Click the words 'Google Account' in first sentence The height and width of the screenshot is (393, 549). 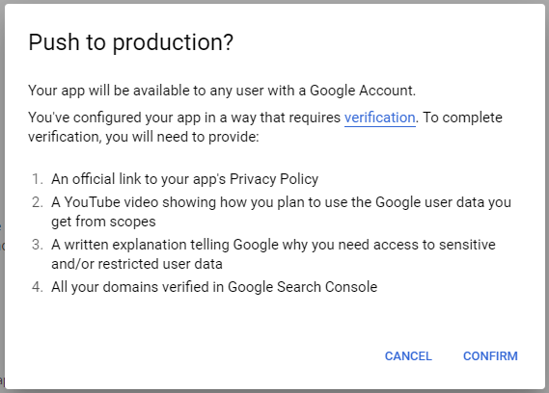pos(363,91)
